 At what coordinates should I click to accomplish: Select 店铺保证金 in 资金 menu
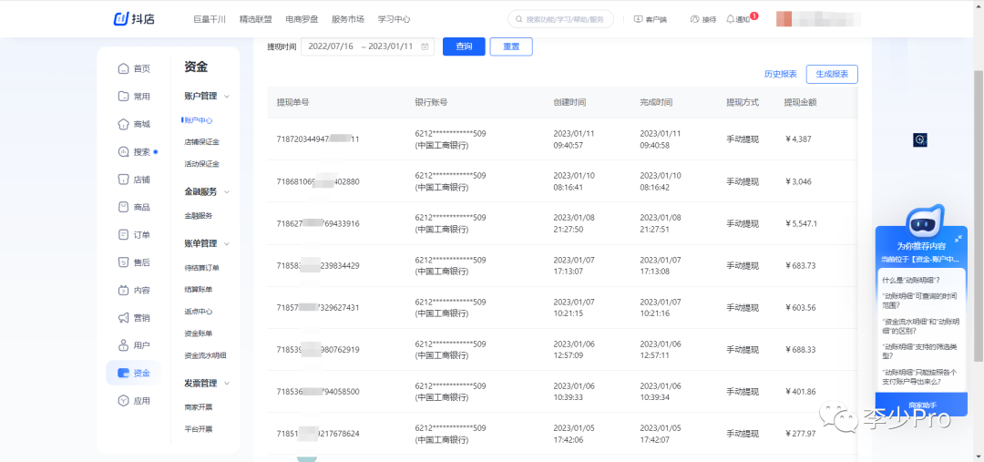pos(201,142)
